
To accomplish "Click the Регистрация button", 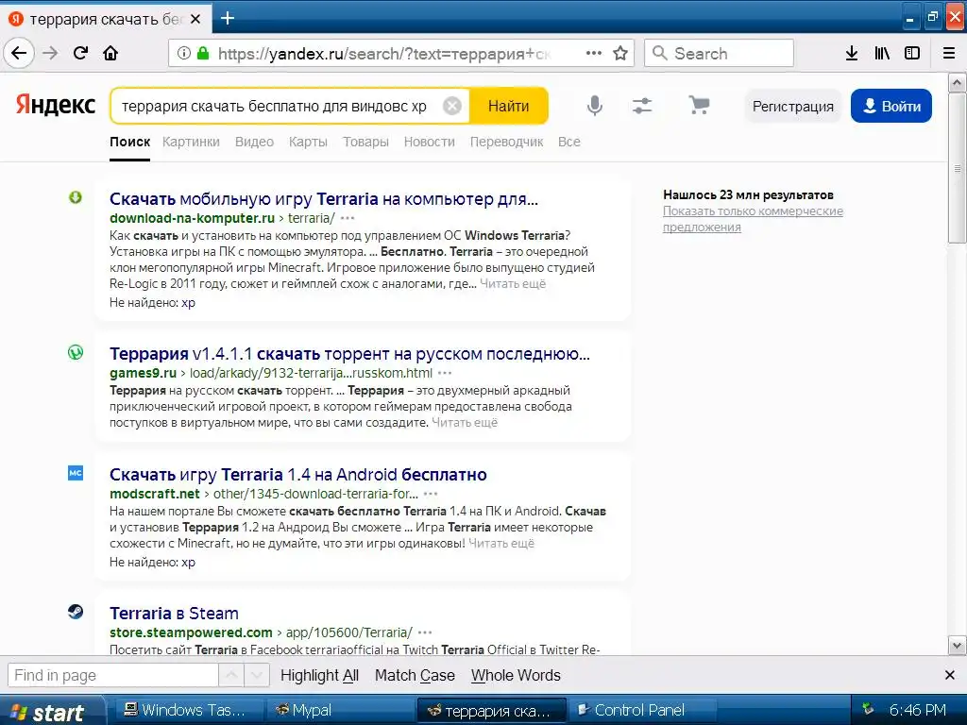I will tap(792, 106).
